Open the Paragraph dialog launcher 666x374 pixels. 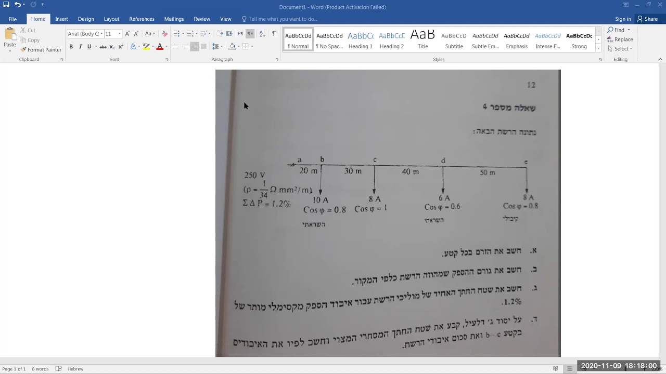pos(277,60)
